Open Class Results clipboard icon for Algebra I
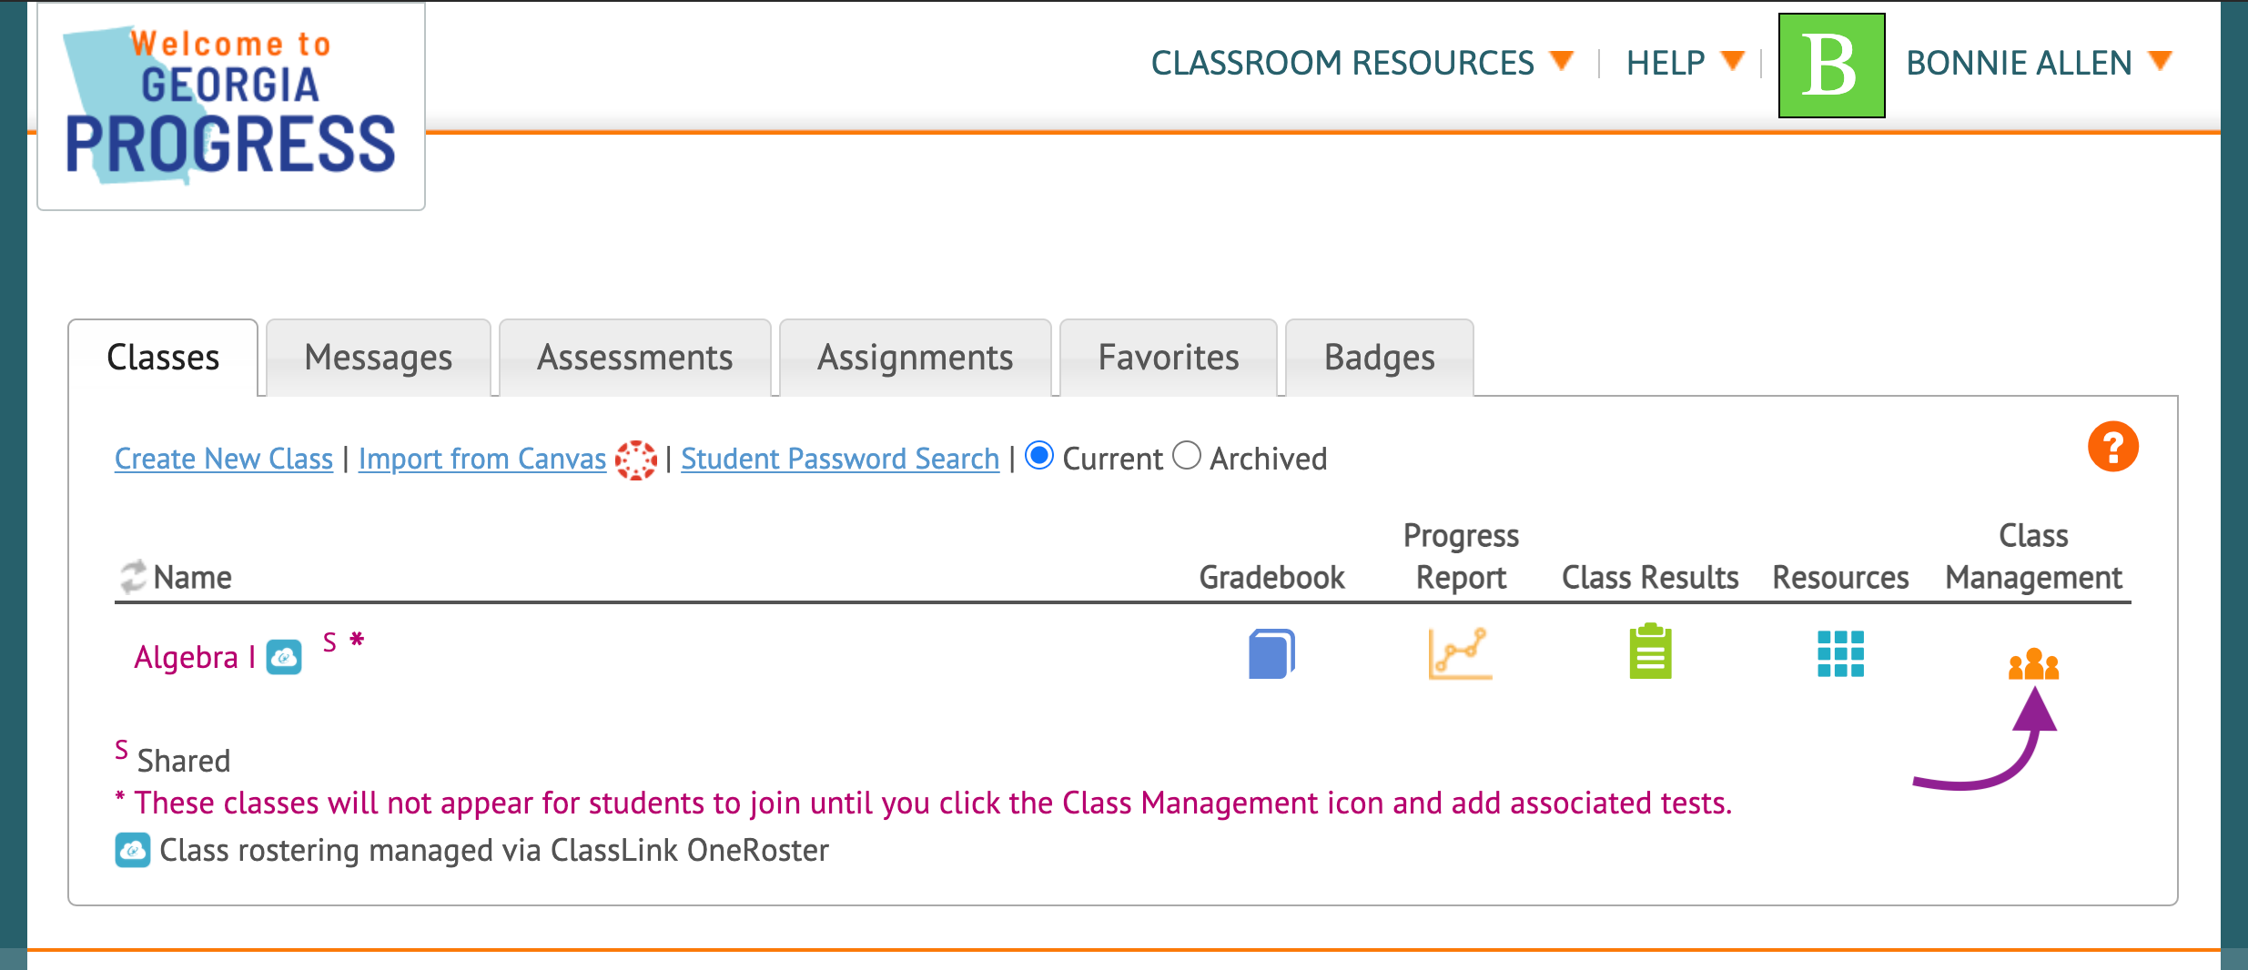The image size is (2248, 970). [x=1650, y=652]
